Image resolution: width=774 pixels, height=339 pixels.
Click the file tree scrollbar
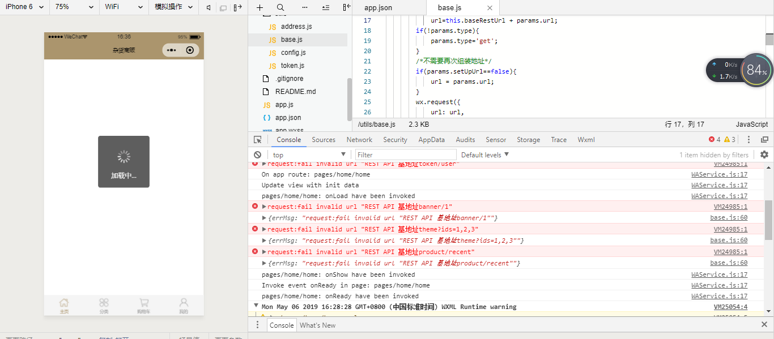pos(349,99)
